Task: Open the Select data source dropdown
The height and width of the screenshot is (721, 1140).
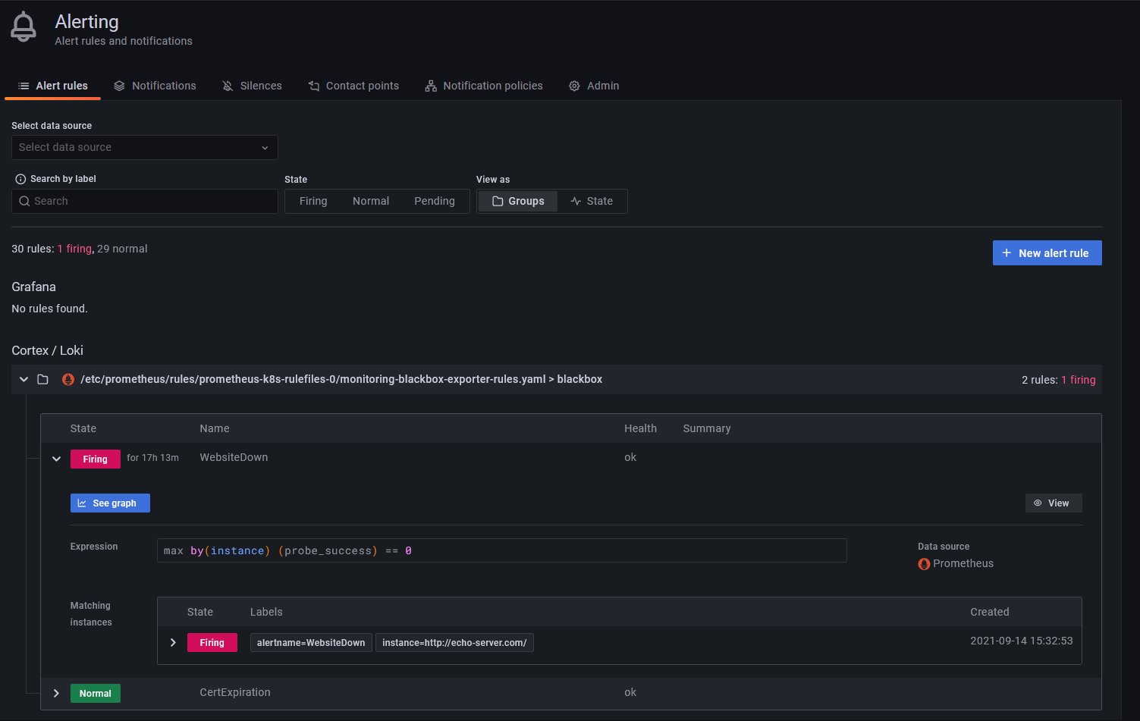Action: coord(144,147)
